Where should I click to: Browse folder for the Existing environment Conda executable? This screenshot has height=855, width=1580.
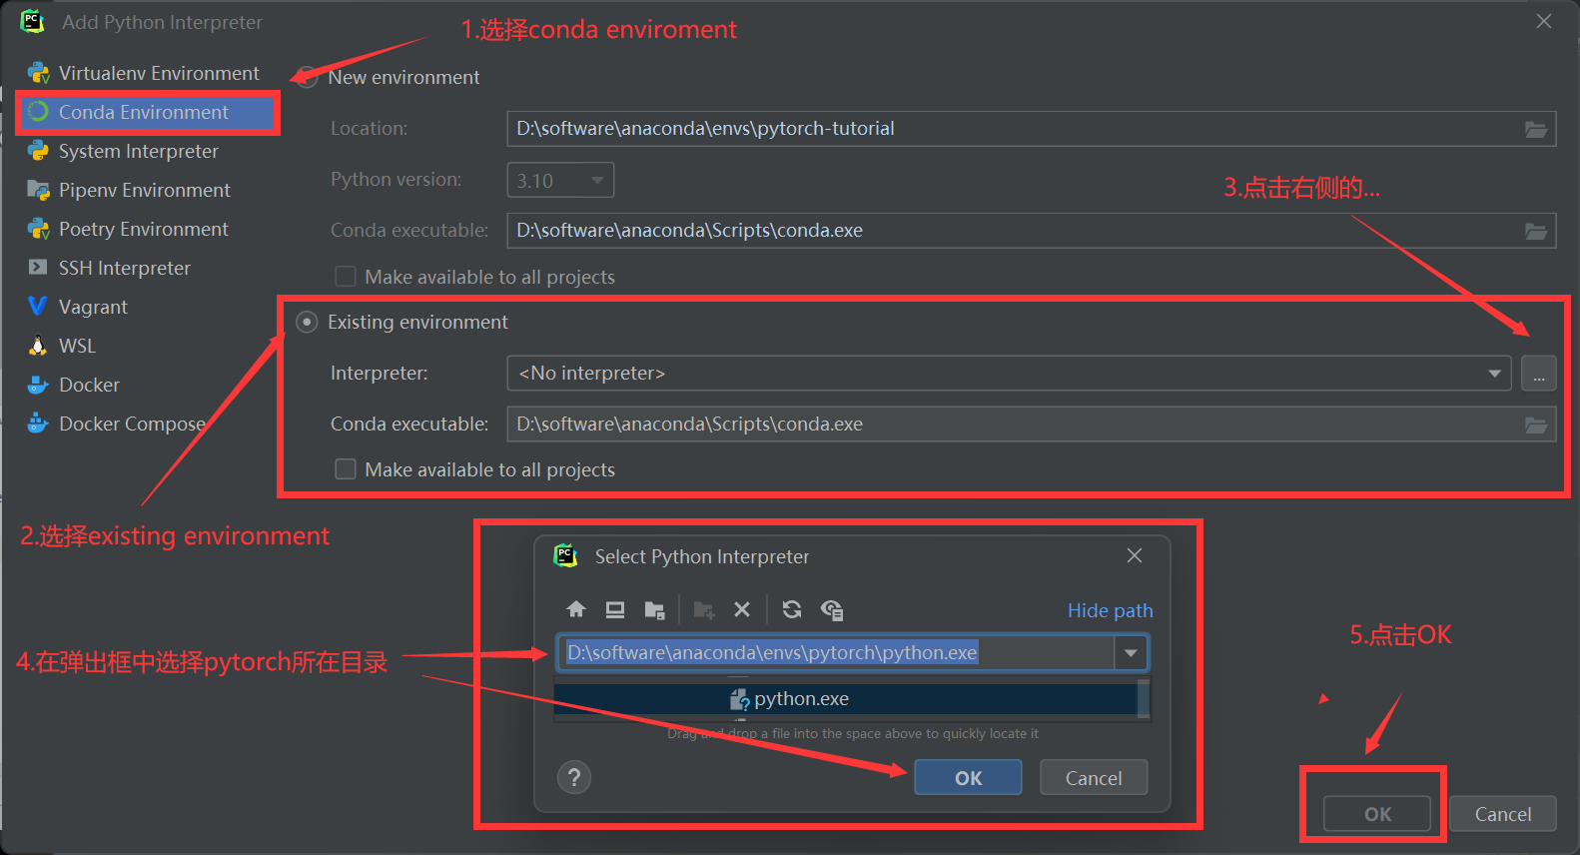click(x=1536, y=425)
